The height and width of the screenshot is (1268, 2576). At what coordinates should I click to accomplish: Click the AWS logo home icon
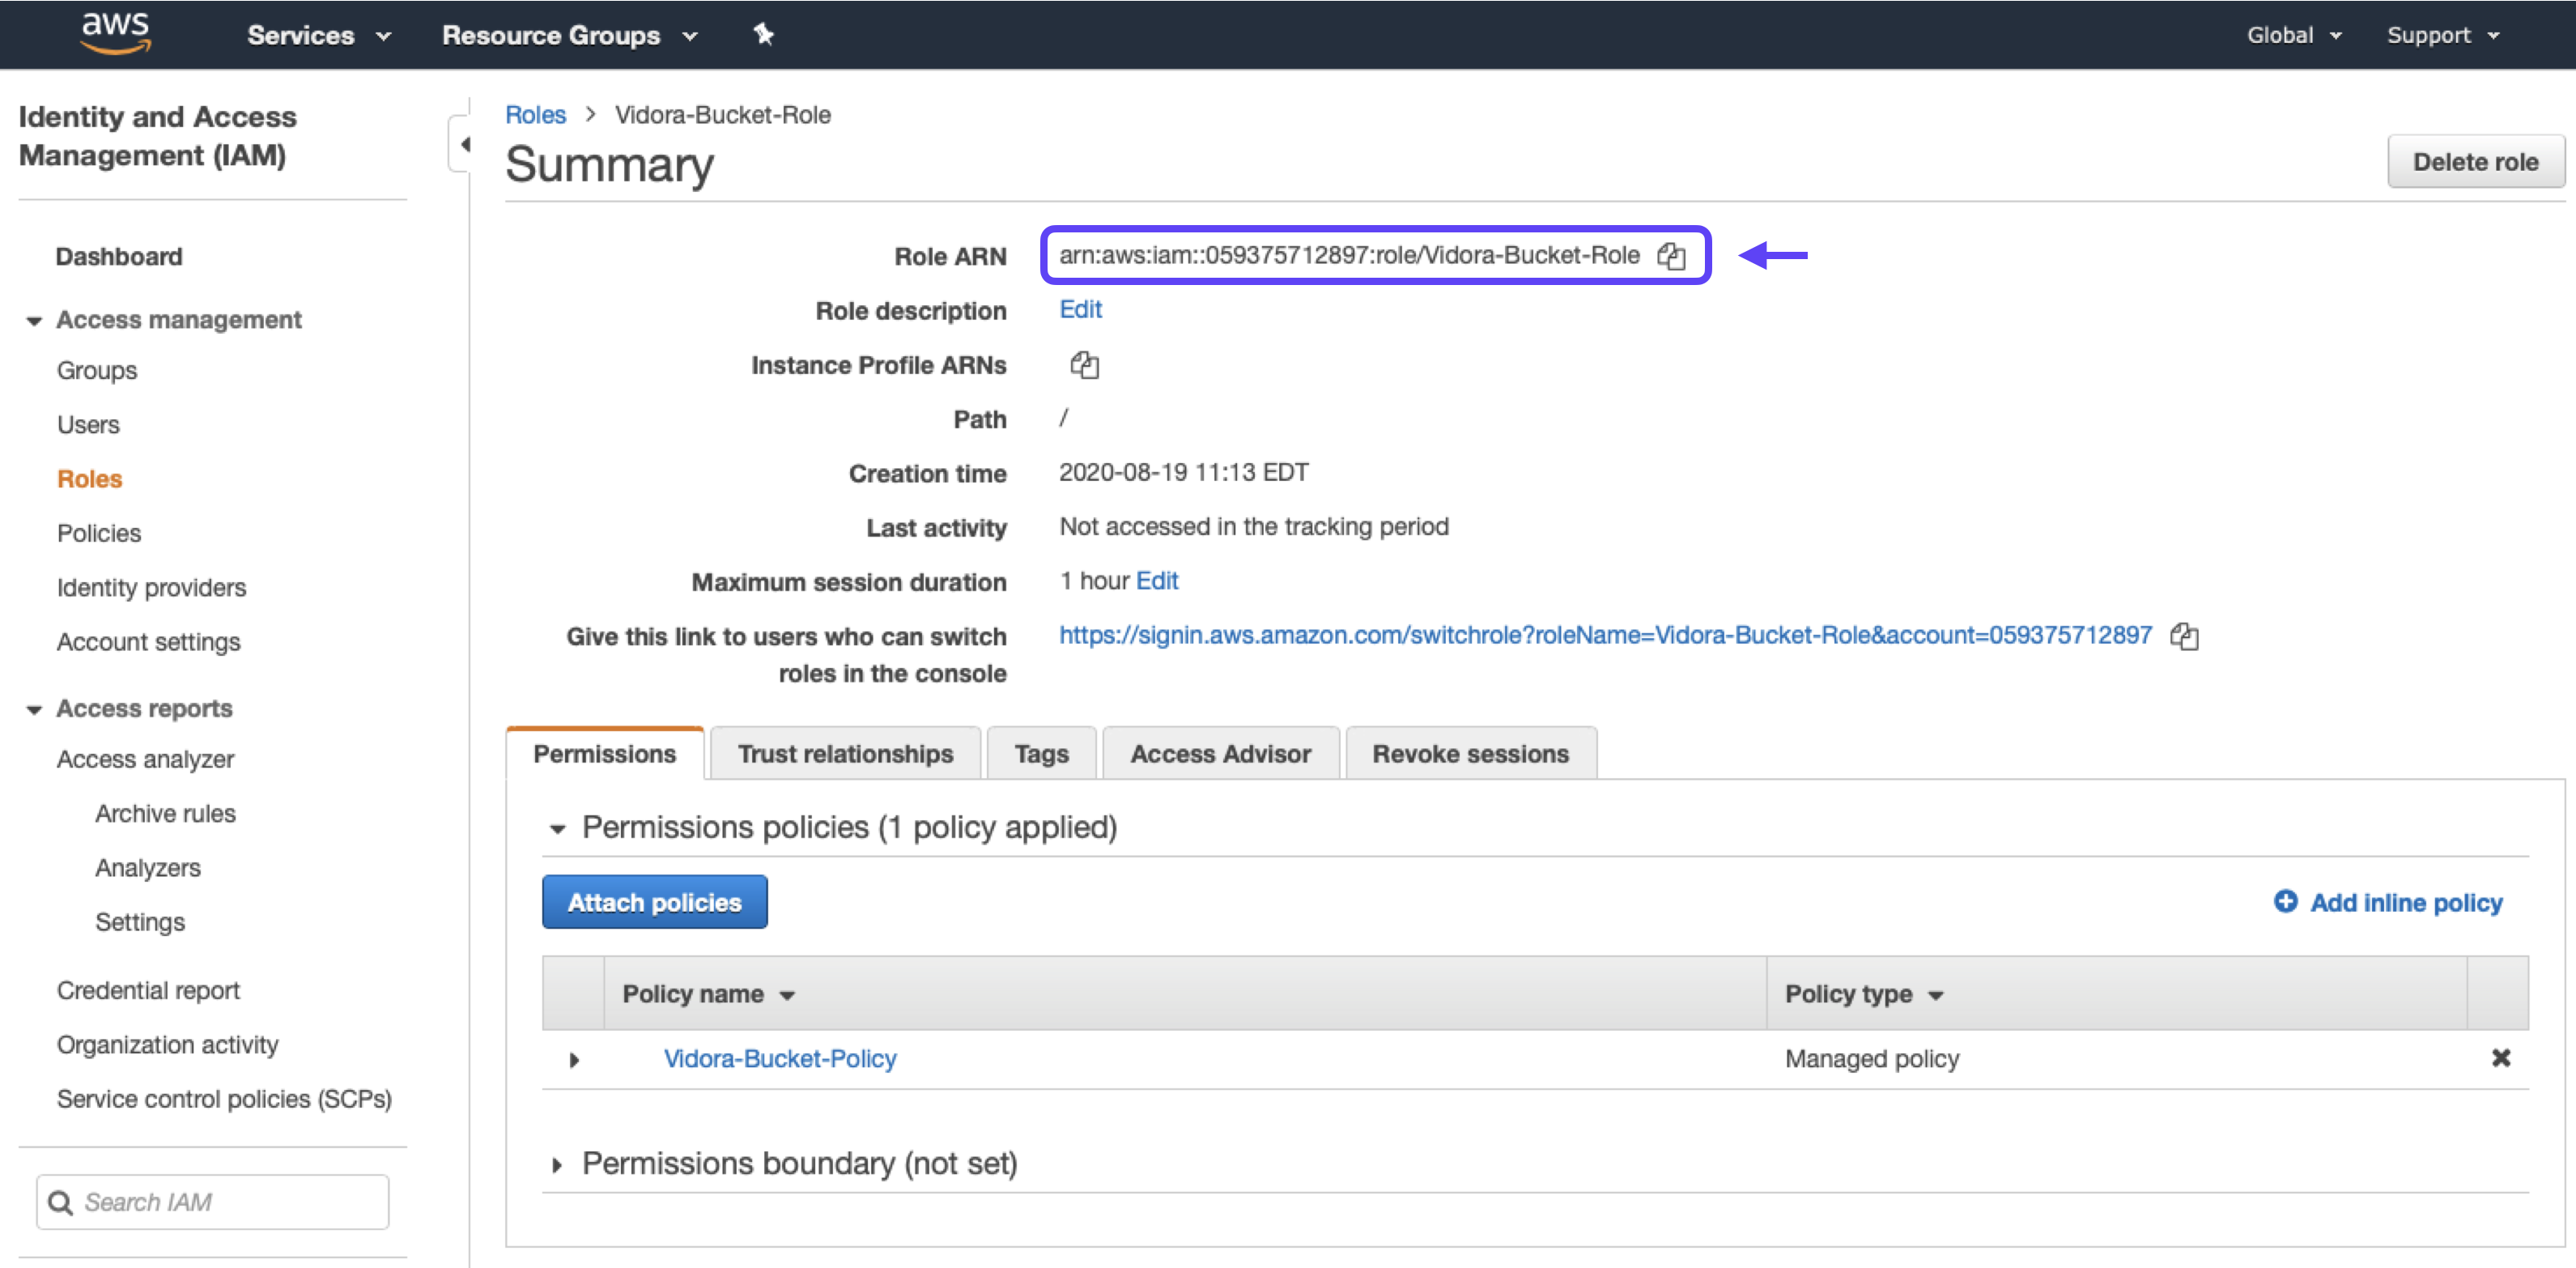pyautogui.click(x=116, y=33)
